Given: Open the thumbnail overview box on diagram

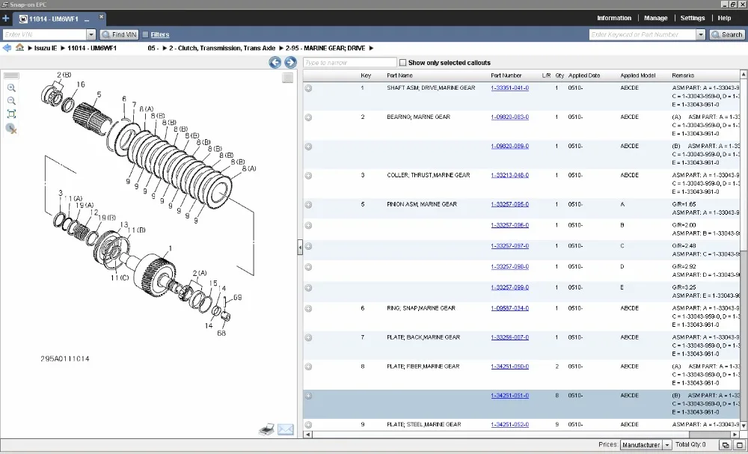Looking at the screenshot, I should (x=287, y=78).
